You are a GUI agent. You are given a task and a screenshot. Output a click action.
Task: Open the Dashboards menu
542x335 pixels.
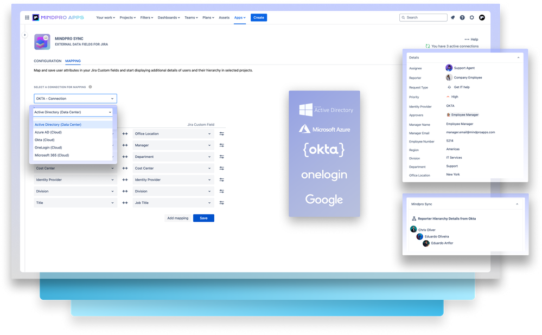click(169, 17)
